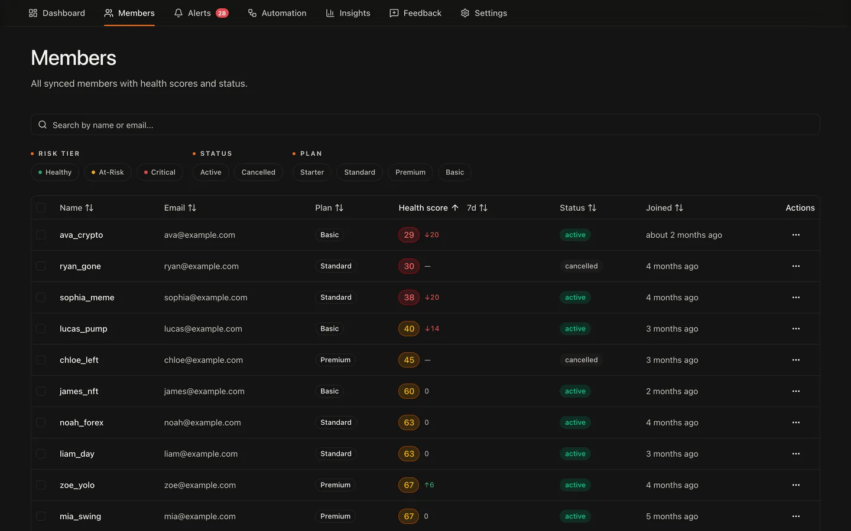The image size is (851, 531).
Task: Tick the checkbox for james_nft
Action: 41,391
